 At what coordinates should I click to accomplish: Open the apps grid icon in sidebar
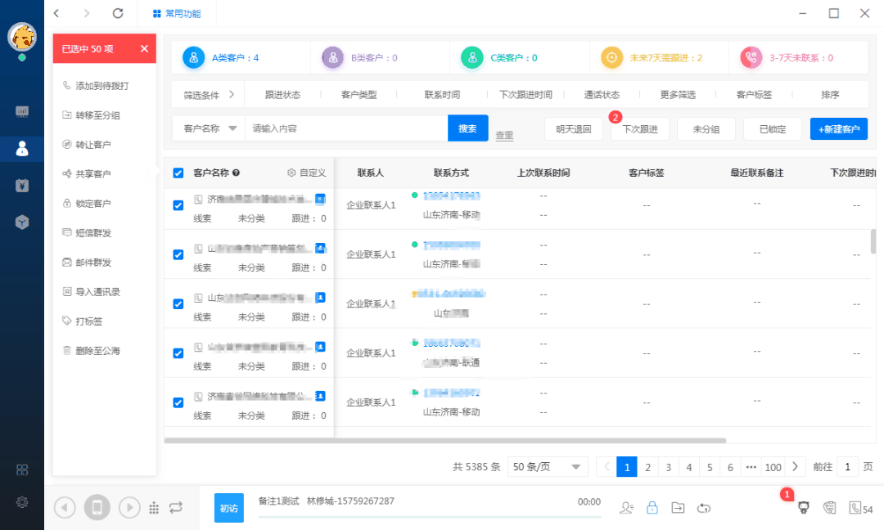(22, 469)
